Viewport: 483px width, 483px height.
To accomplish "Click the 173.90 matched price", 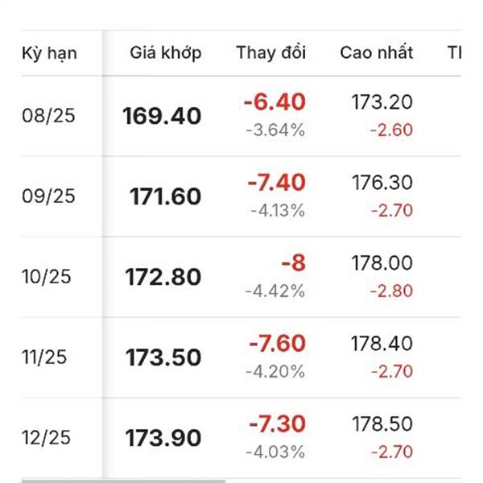I will click(x=163, y=438).
